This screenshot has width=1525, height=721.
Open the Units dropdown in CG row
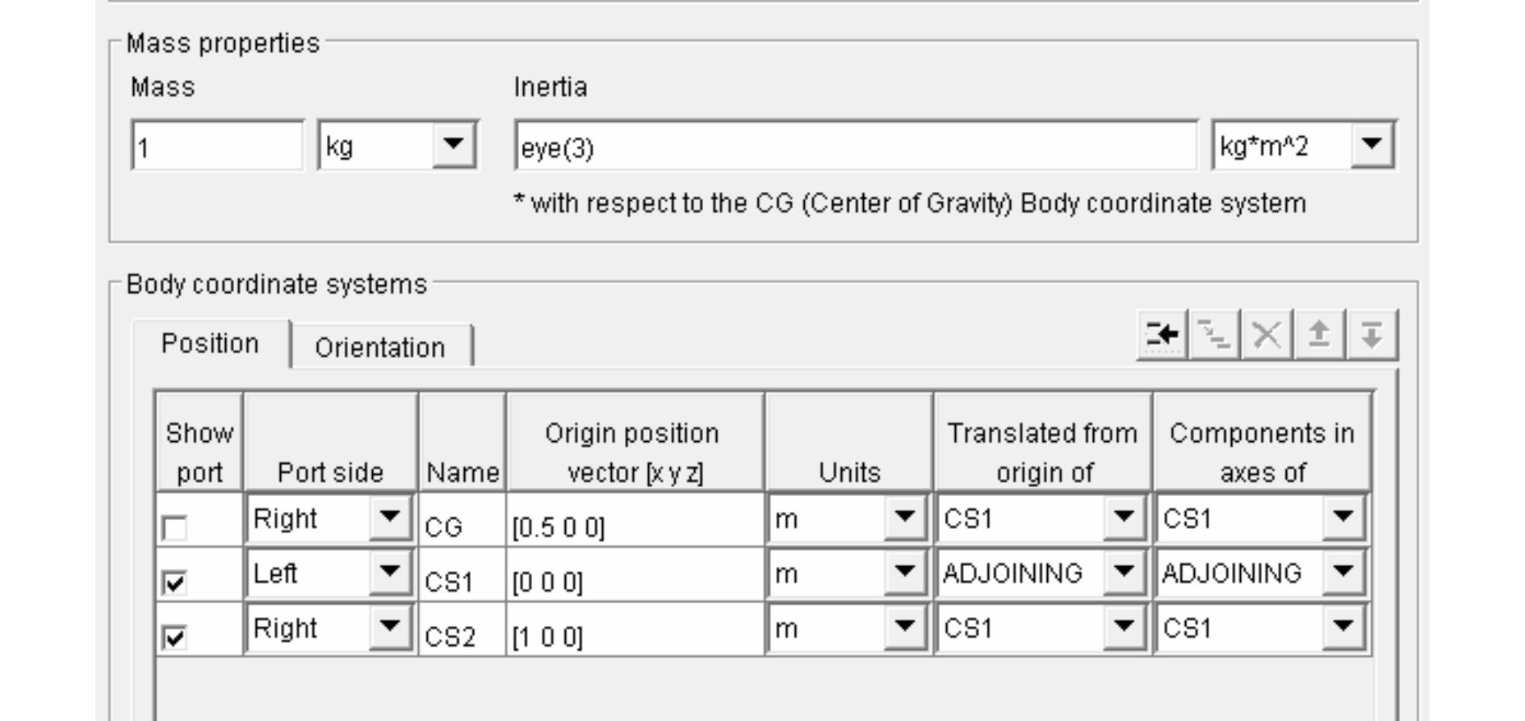click(x=903, y=519)
